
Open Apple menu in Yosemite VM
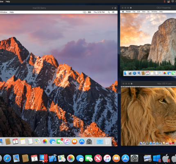(x=123, y=11)
